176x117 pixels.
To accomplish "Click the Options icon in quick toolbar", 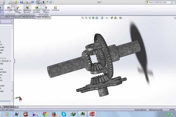I will tap(51, 2).
